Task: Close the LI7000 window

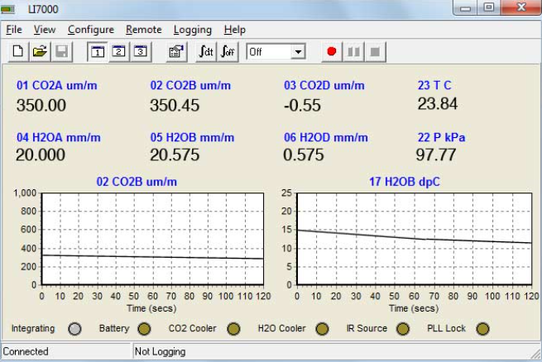Action: 521,7
